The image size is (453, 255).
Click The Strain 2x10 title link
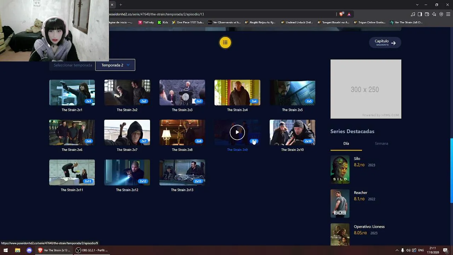click(292, 150)
